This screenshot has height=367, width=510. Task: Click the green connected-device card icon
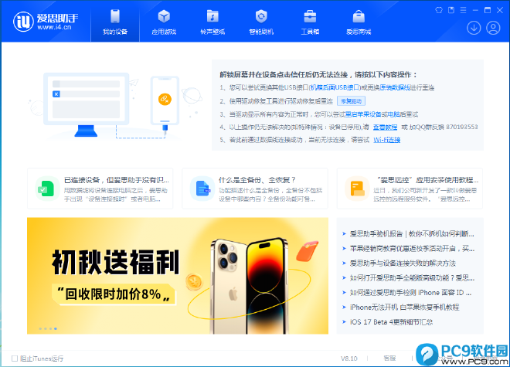point(47,189)
